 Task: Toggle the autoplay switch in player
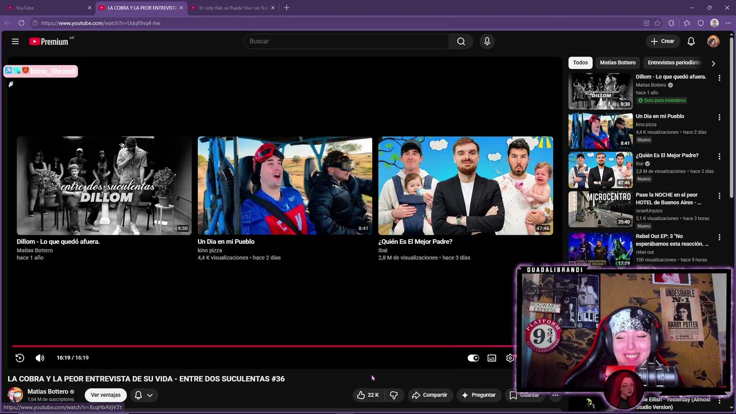[473, 358]
